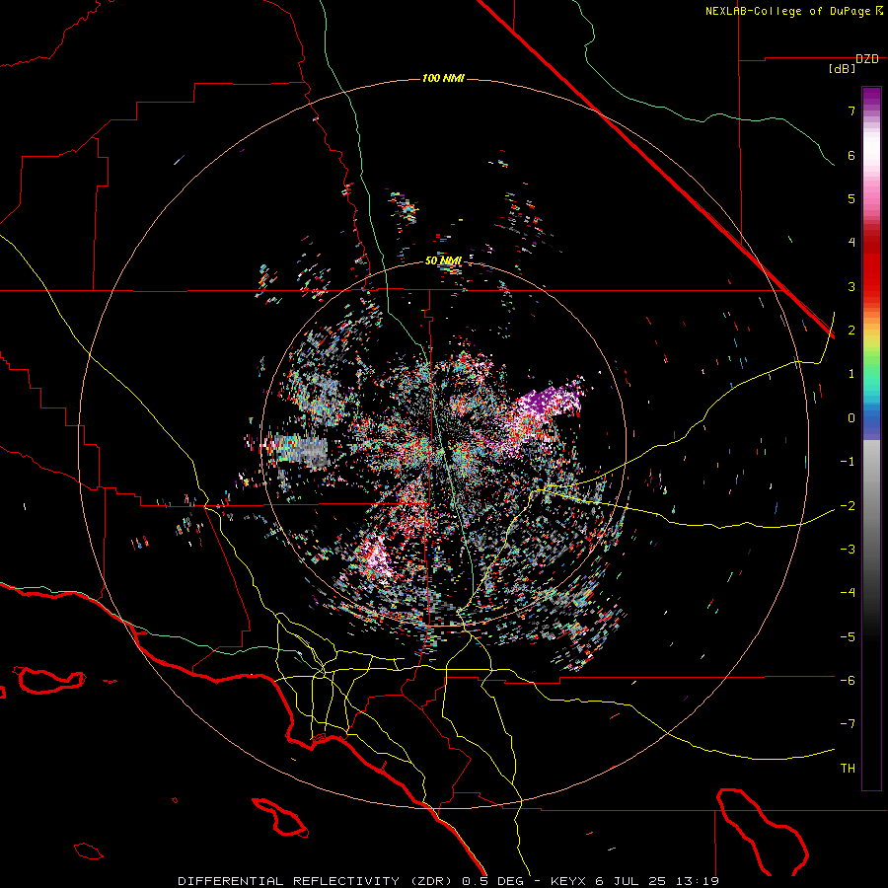
Task: Click the 2 value on the scale
Action: tap(851, 331)
